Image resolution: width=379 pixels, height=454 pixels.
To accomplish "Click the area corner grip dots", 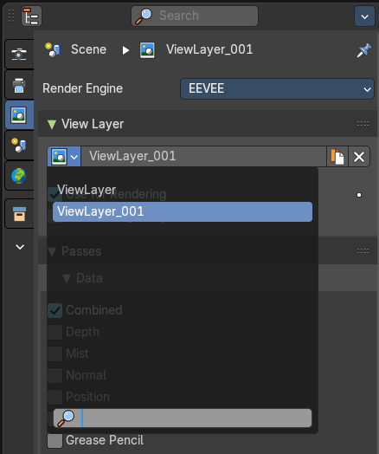I will (11, 16).
